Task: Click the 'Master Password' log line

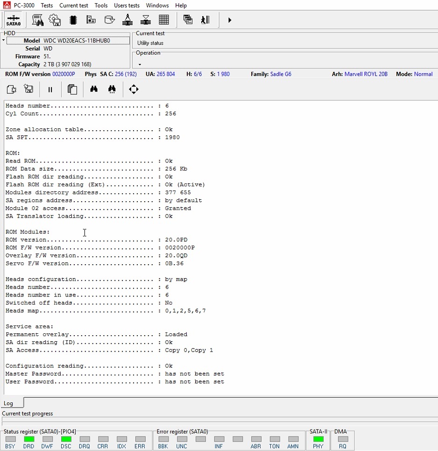Action: coord(115,373)
